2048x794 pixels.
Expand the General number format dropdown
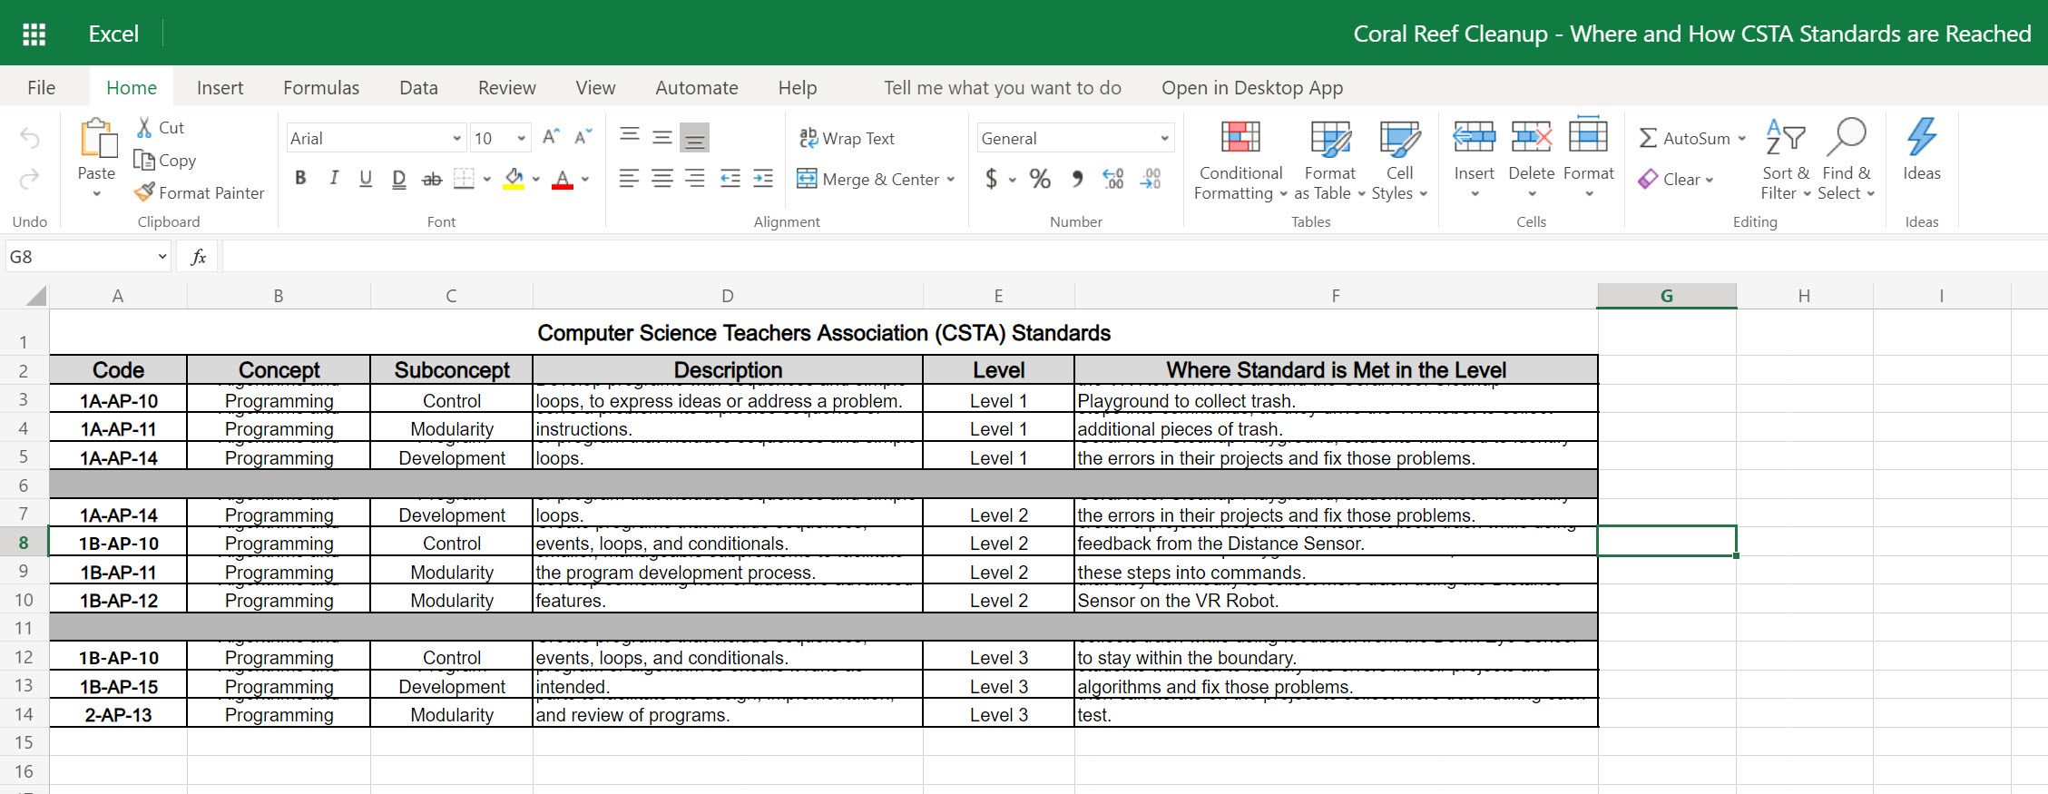point(1164,139)
